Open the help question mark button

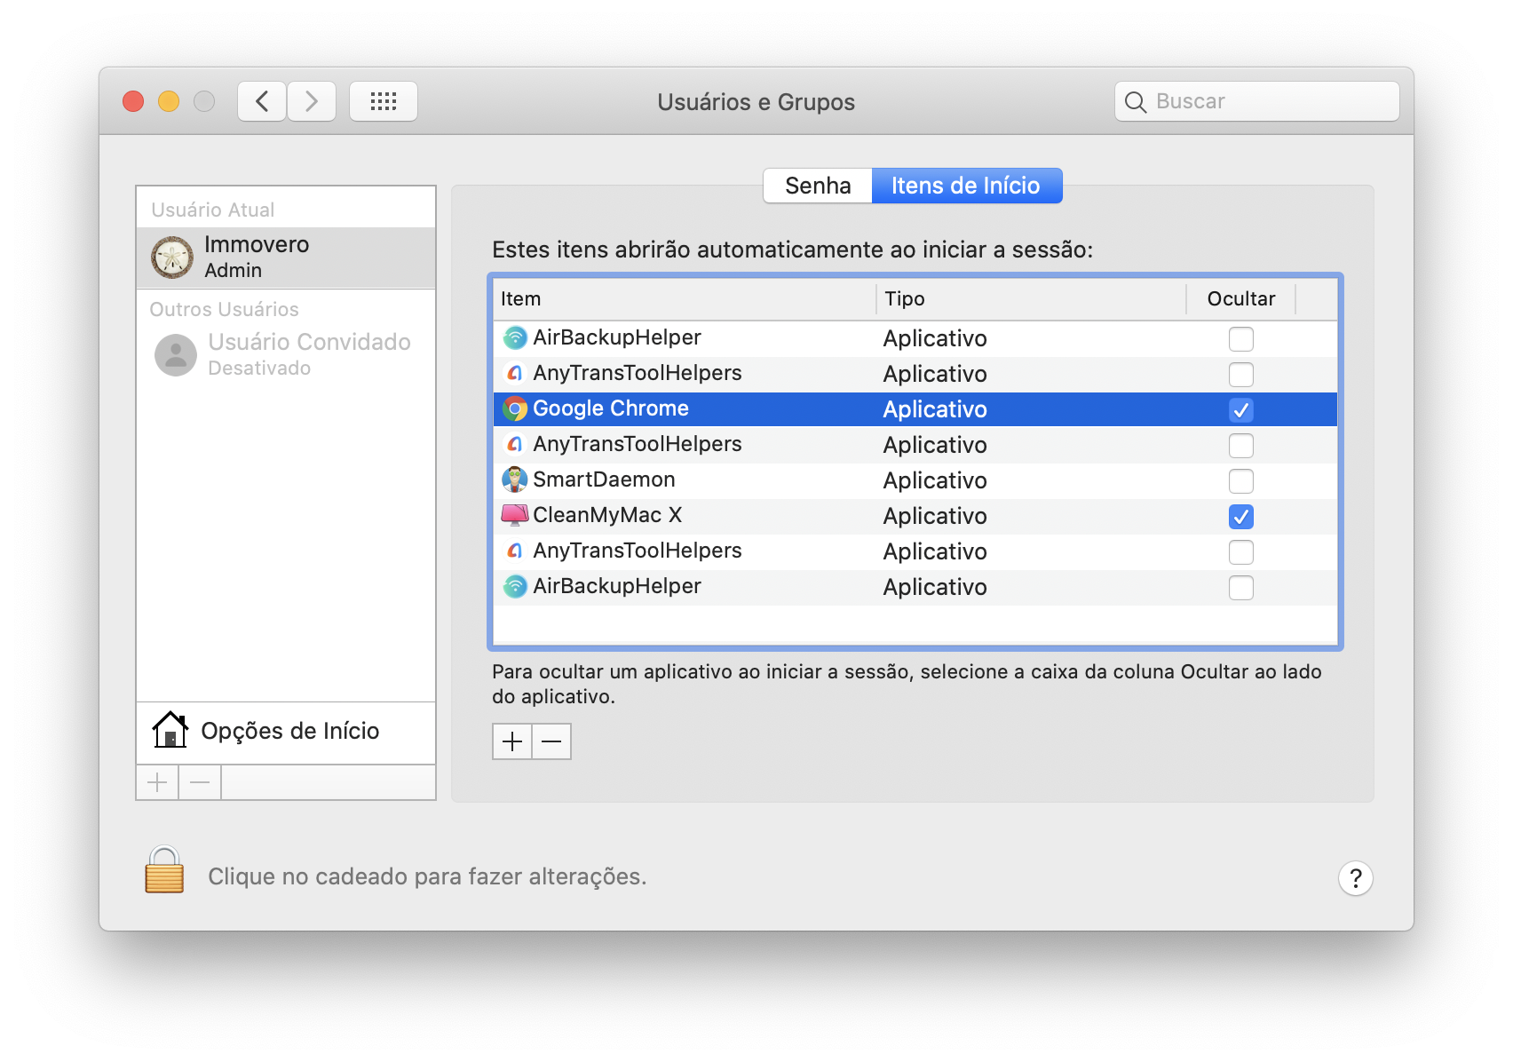[x=1355, y=878]
